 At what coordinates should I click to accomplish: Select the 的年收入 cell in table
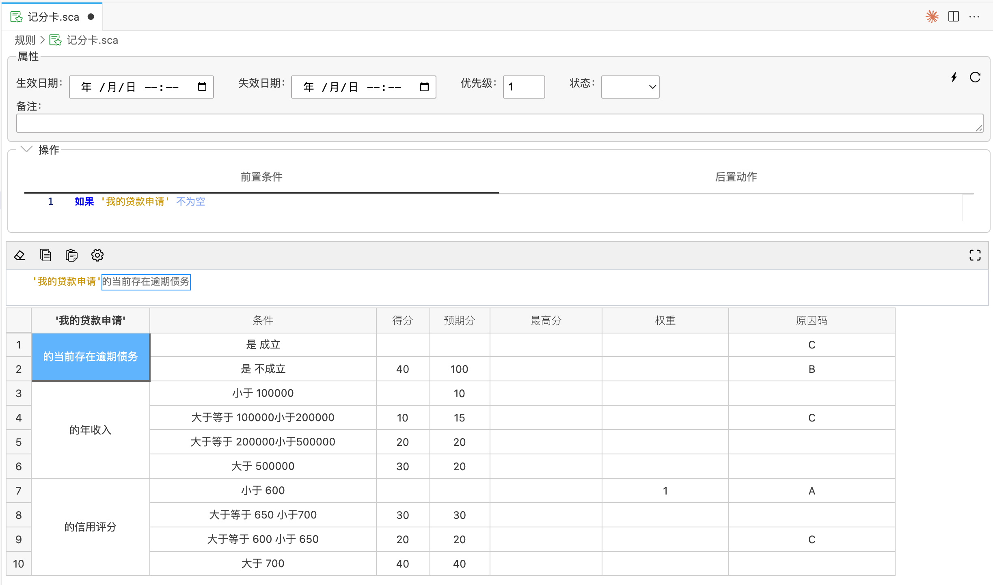[91, 430]
